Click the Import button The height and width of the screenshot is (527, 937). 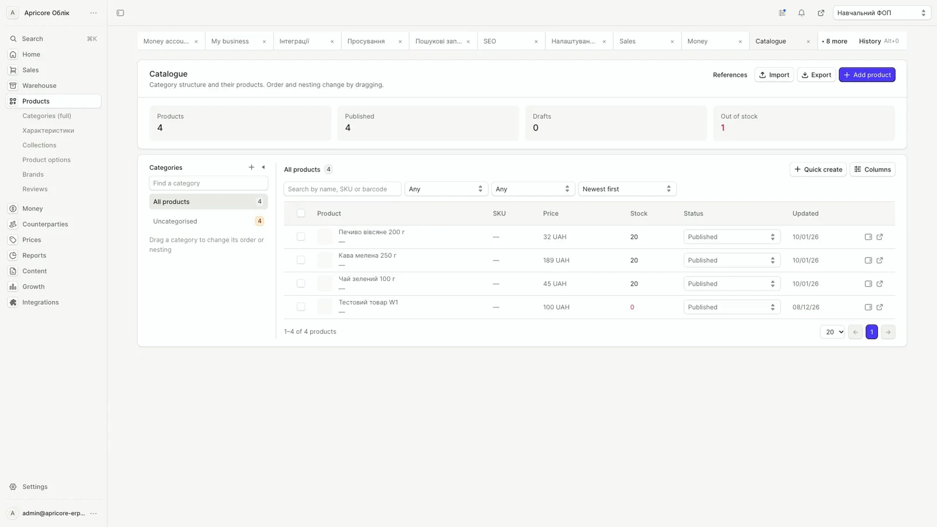774,75
